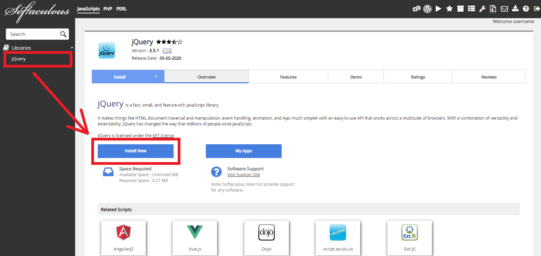Open installations archive box icon
This screenshot has height=256, width=541.
click(x=460, y=9)
